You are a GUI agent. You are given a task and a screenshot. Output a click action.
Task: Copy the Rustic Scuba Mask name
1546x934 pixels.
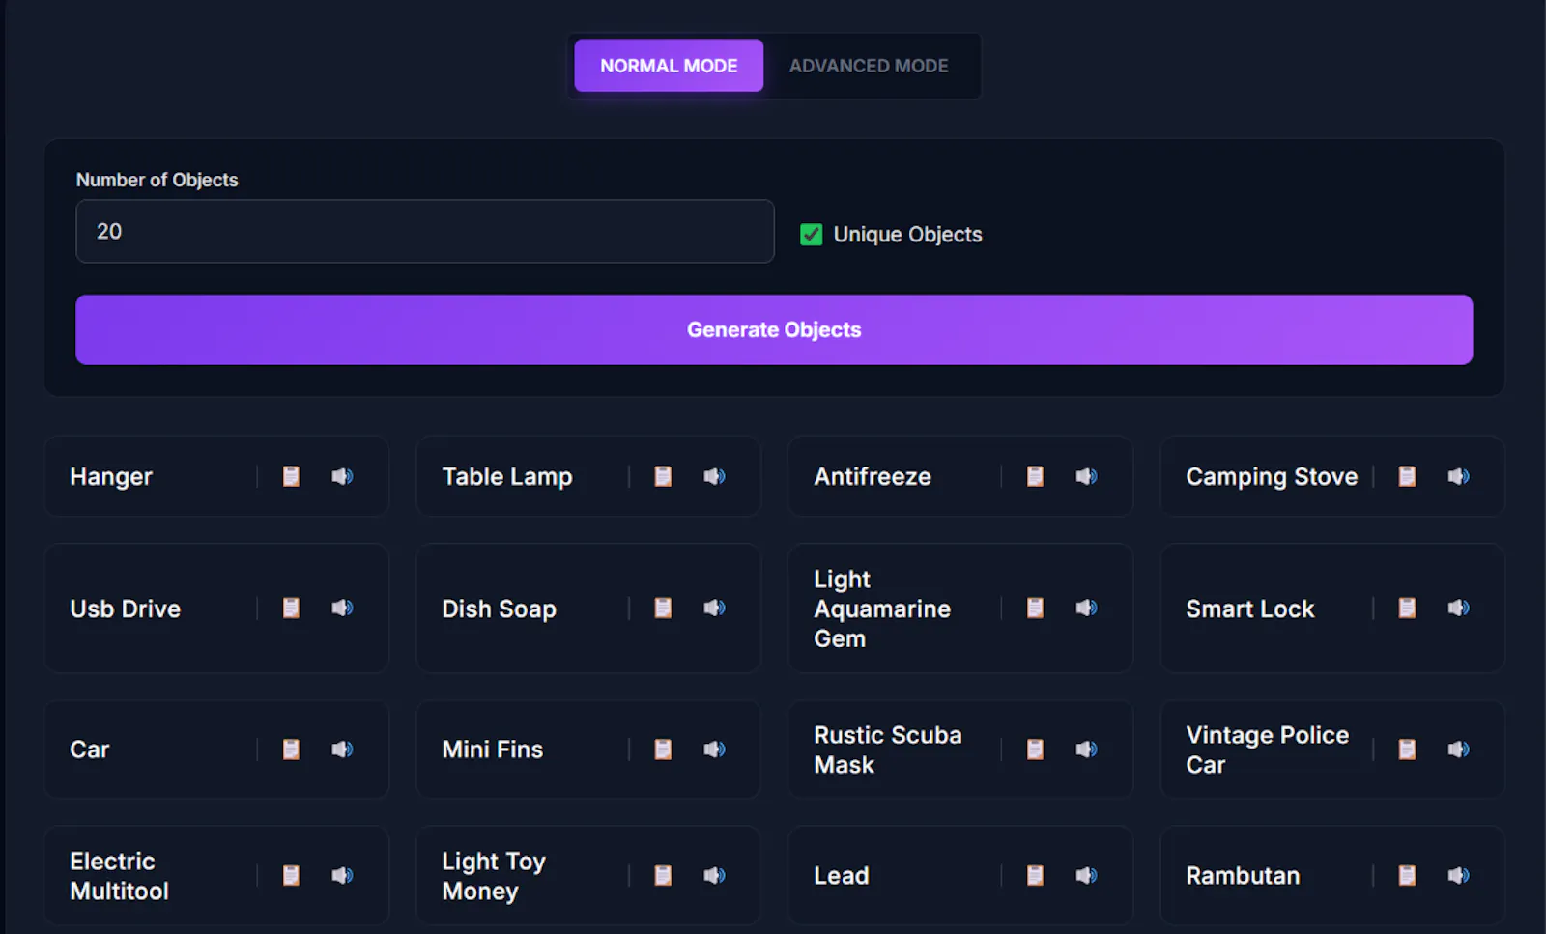point(1035,750)
